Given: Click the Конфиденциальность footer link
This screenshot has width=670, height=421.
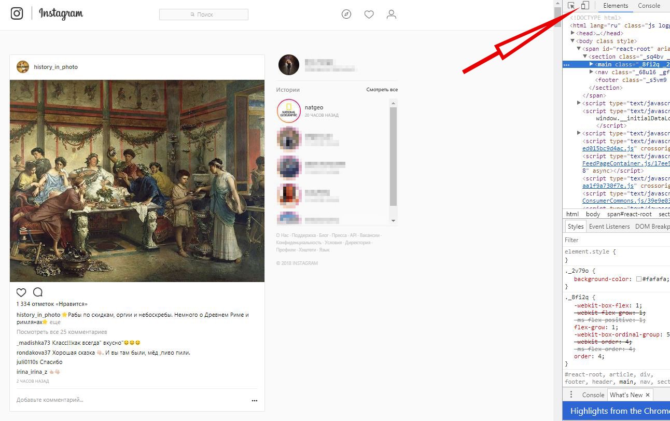Looking at the screenshot, I should (299, 243).
